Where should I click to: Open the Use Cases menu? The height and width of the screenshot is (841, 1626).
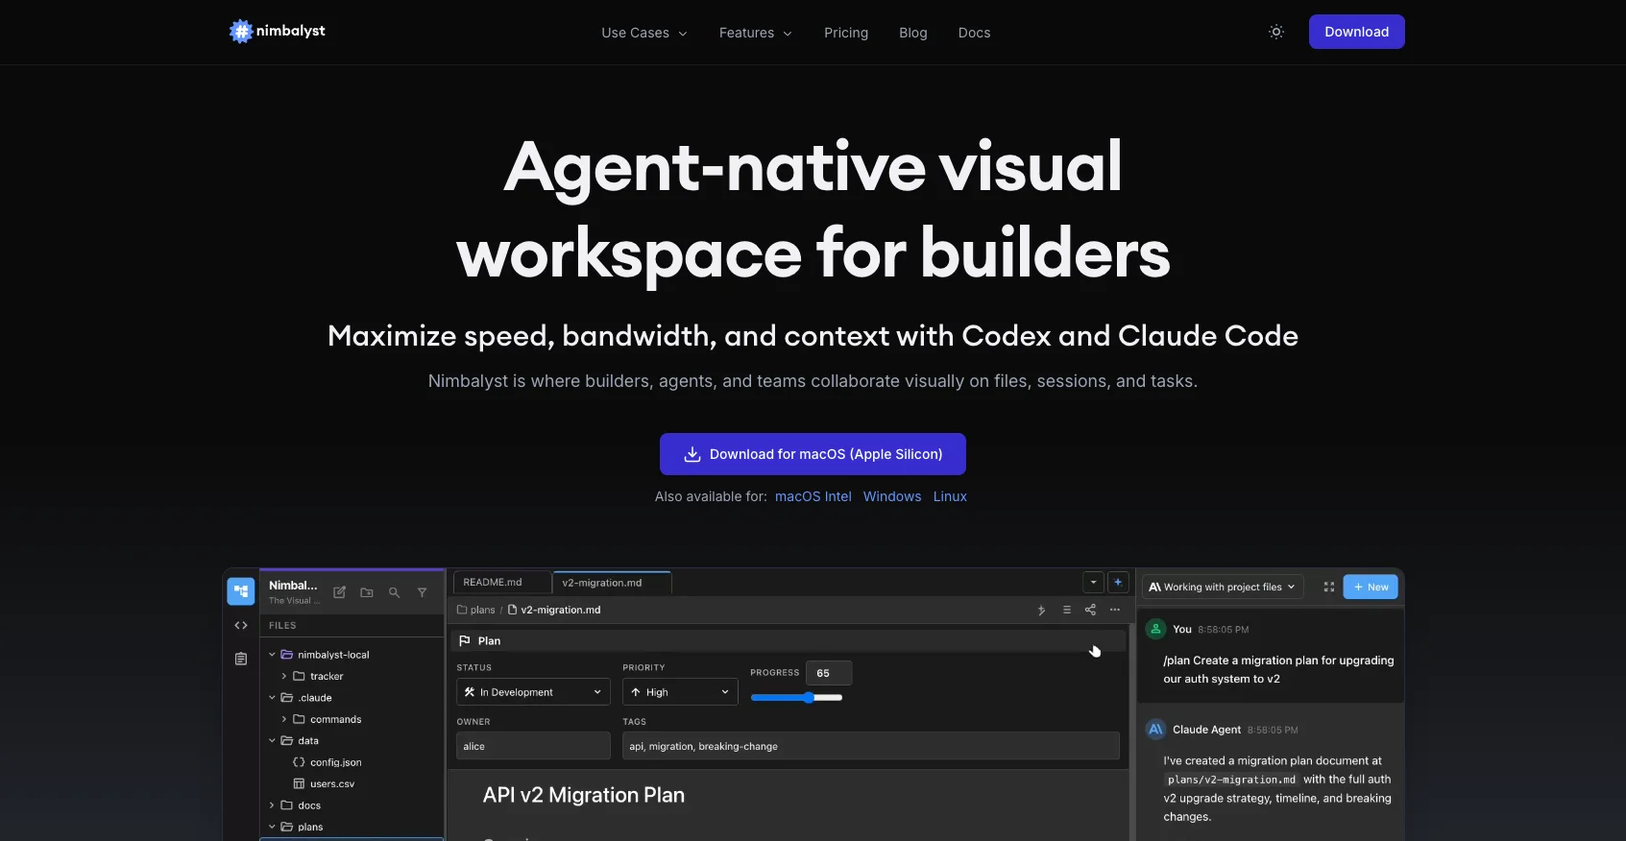(644, 33)
